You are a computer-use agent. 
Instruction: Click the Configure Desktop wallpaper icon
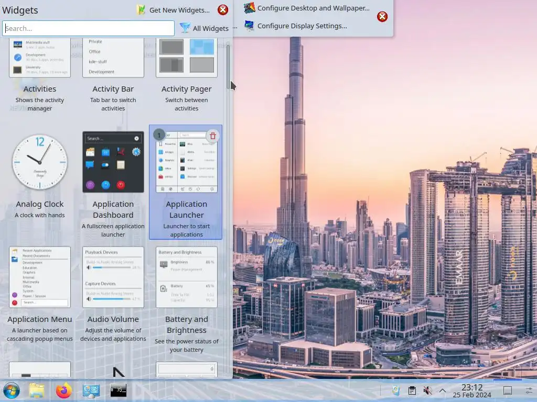pos(249,7)
